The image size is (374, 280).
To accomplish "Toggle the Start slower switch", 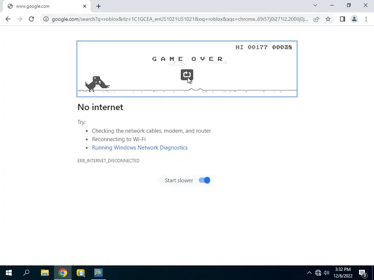I will pos(205,180).
